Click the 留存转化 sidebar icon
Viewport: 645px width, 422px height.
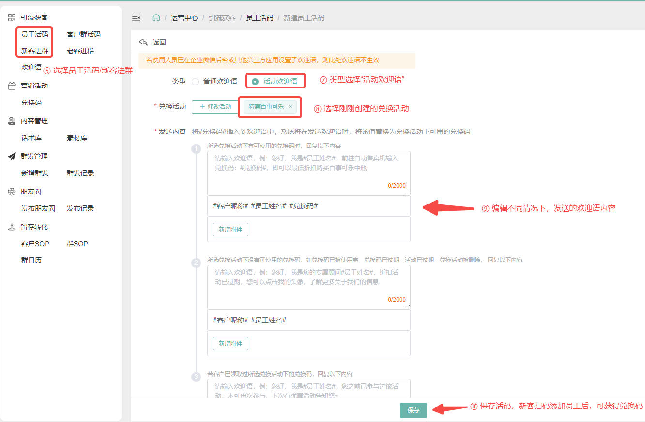pyautogui.click(x=12, y=227)
